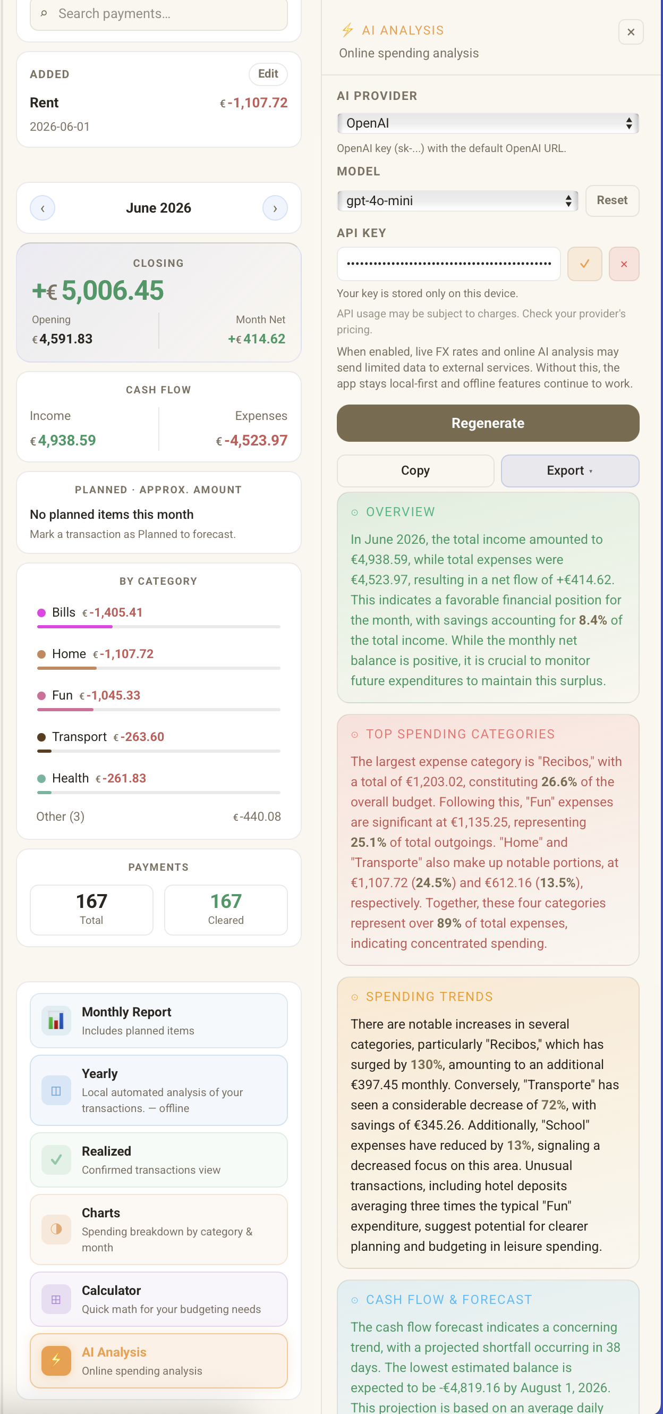Viewport: 663px width, 1414px height.
Task: Select the Bills category progress bar
Action: [x=158, y=626]
